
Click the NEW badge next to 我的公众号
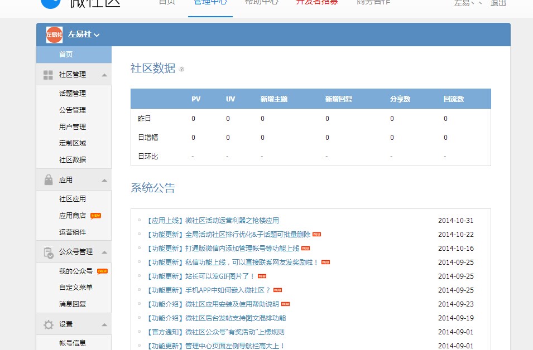[x=102, y=271]
